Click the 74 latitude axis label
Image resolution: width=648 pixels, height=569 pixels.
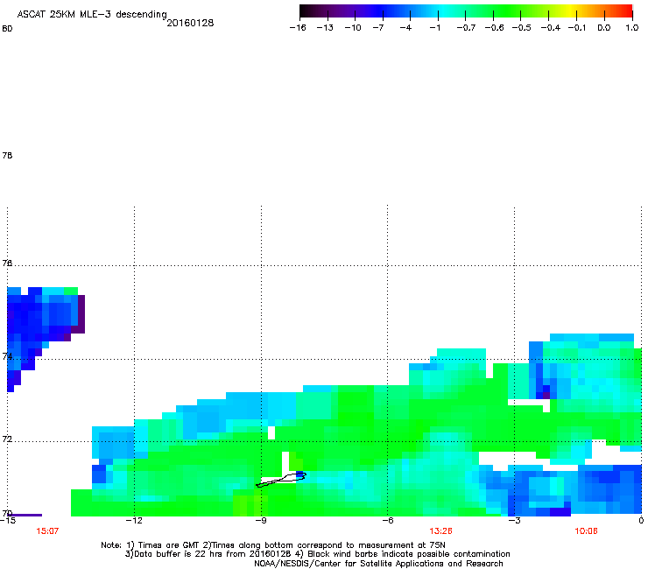(x=7, y=355)
